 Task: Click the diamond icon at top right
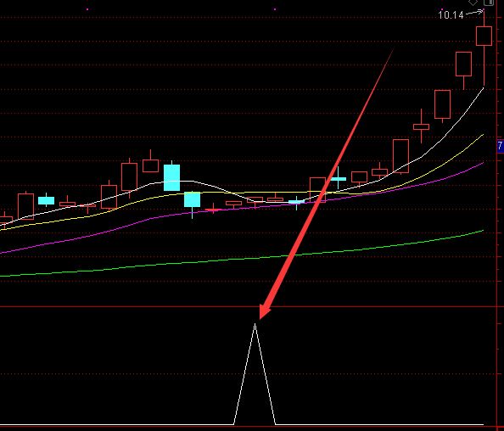[x=473, y=3]
